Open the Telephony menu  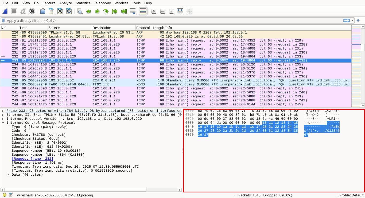(102, 3)
